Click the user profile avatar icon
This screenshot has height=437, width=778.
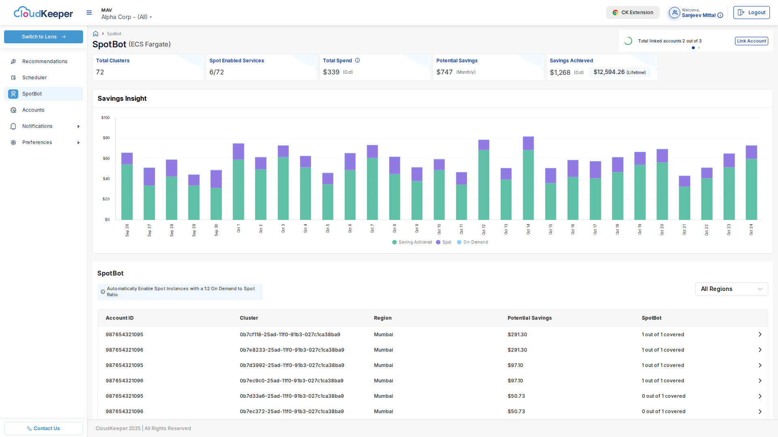[x=674, y=13]
